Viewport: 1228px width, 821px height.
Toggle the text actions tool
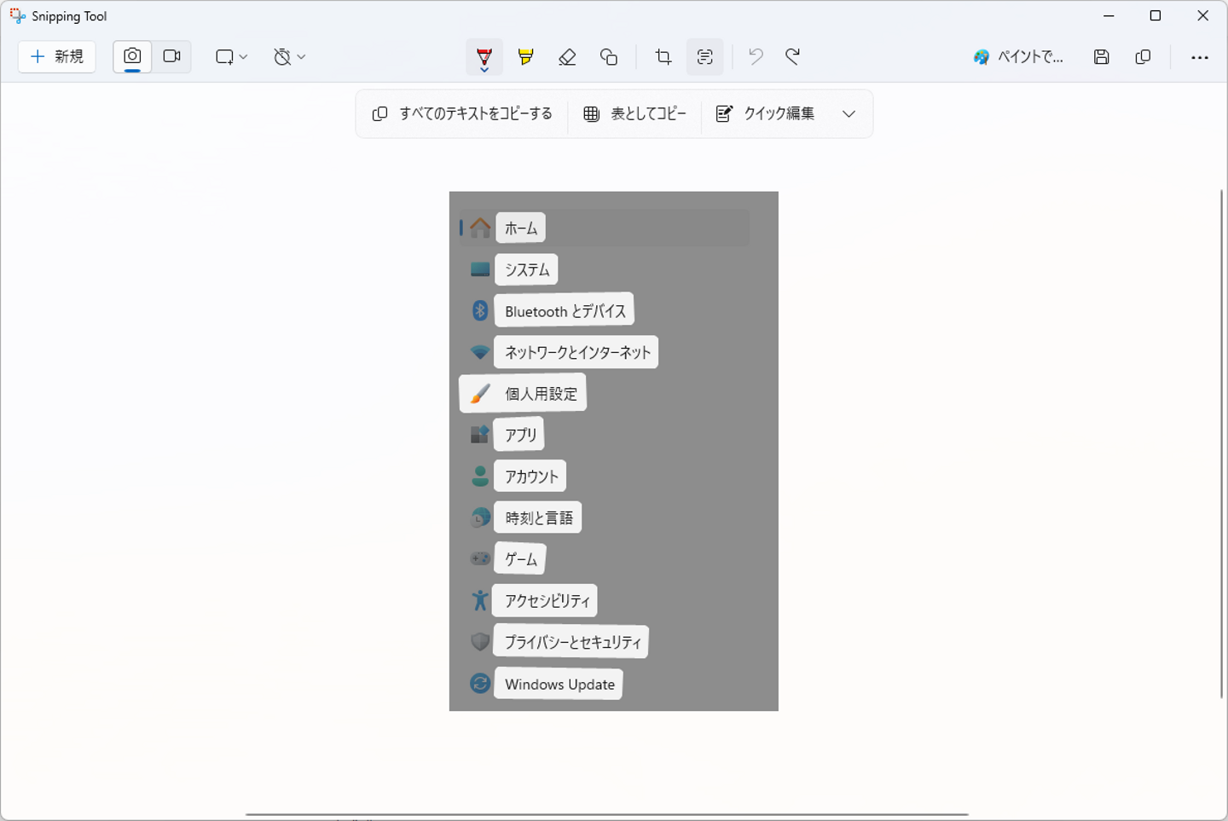[x=705, y=57]
